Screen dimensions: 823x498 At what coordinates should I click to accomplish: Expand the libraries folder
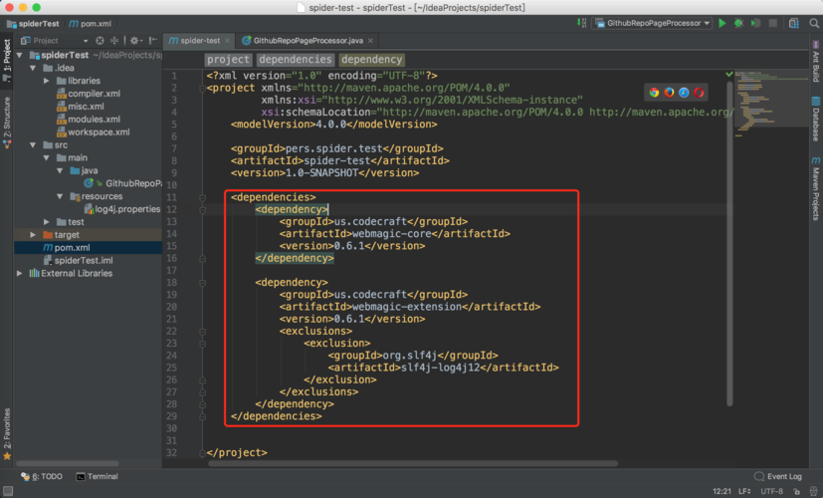coord(46,81)
